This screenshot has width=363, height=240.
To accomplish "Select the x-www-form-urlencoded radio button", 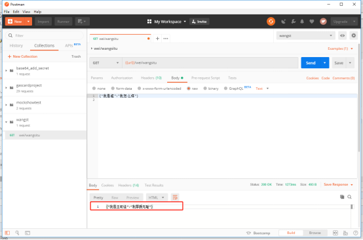I will 139,89.
